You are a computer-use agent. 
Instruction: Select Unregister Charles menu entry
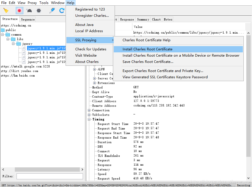click(x=92, y=16)
